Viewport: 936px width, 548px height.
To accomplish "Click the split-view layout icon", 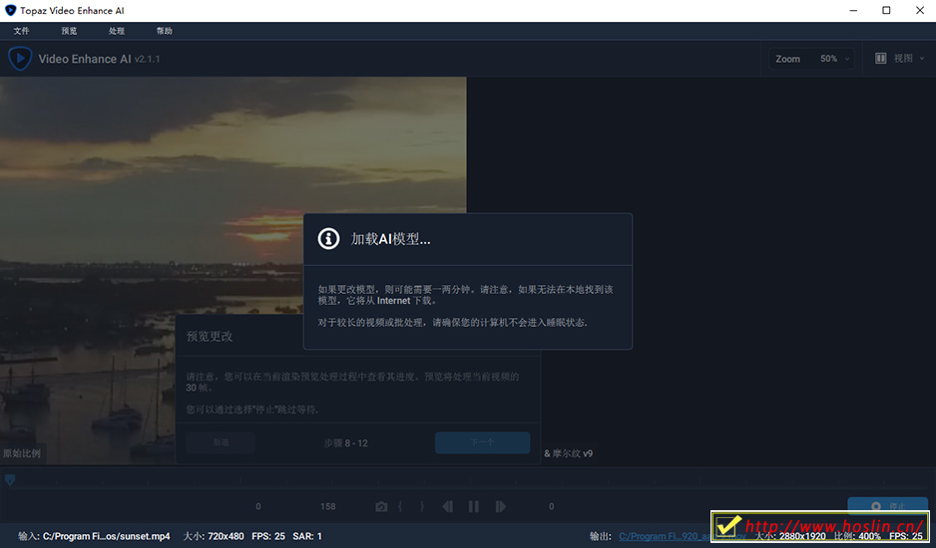I will pos(880,59).
